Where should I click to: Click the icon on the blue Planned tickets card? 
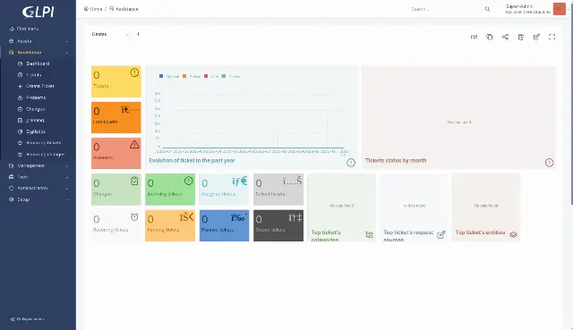tap(239, 217)
